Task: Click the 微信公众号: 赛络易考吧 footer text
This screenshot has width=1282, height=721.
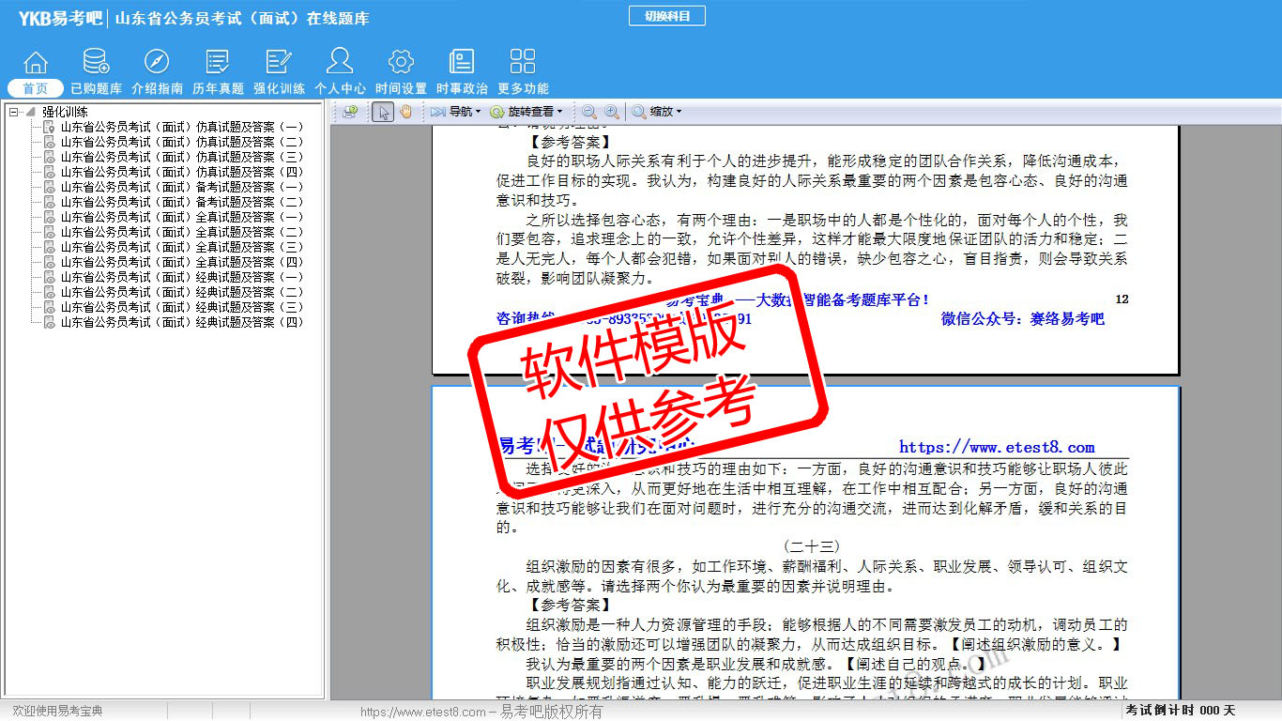Action: pos(1023,319)
